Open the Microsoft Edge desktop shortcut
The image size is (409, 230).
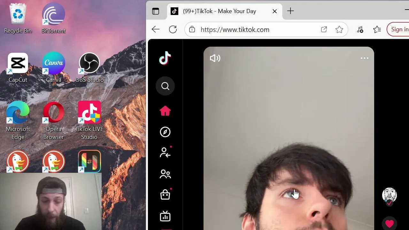point(18,121)
